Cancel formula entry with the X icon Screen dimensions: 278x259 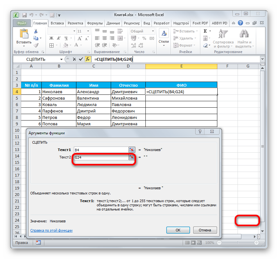coord(74,59)
